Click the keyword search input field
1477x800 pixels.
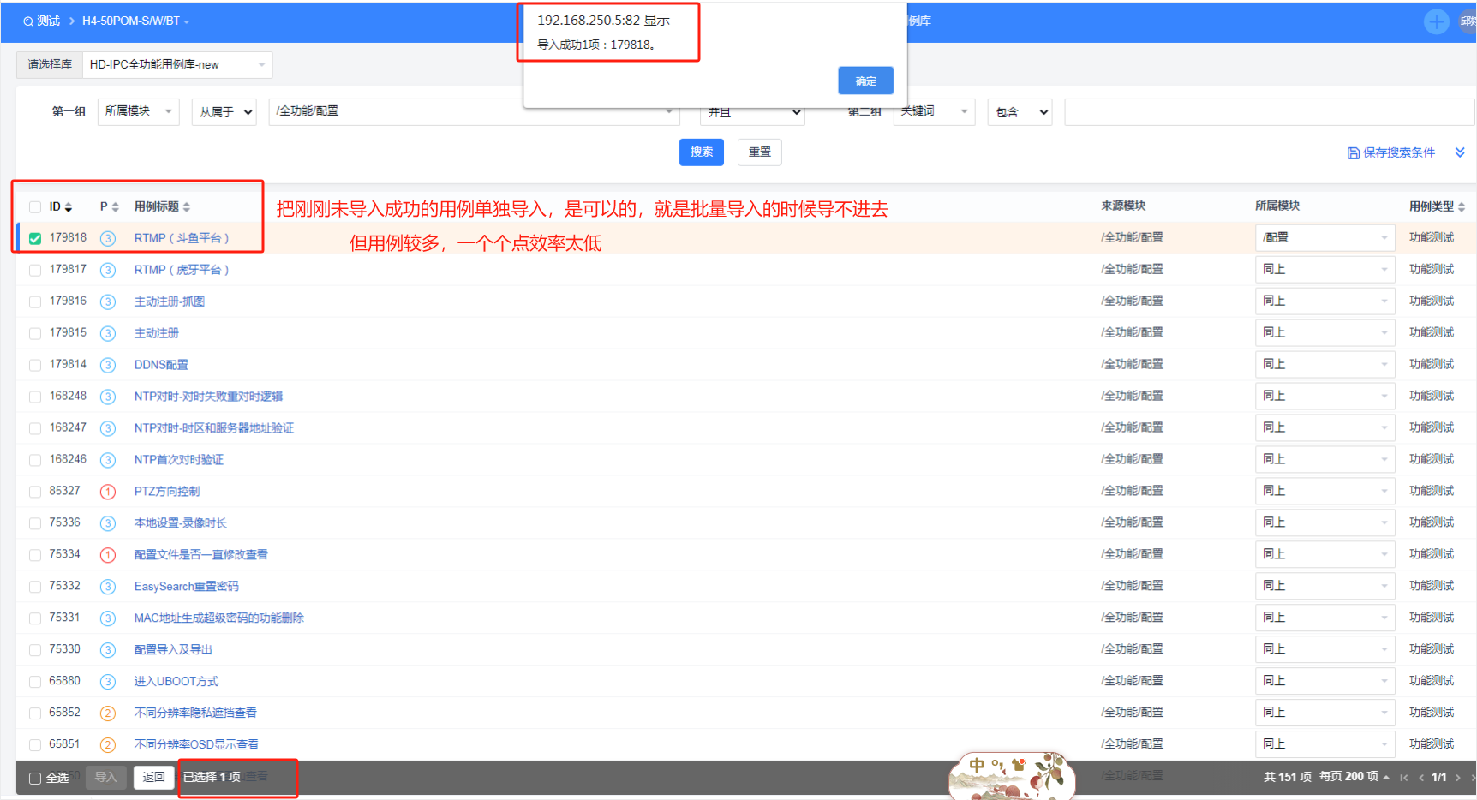tap(1270, 112)
